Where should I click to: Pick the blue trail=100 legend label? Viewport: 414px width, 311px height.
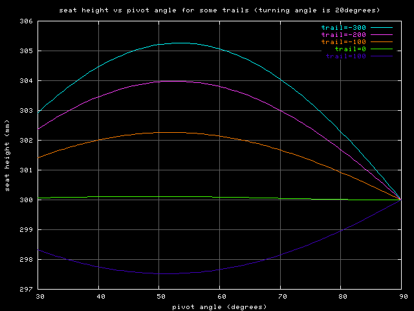(x=346, y=56)
